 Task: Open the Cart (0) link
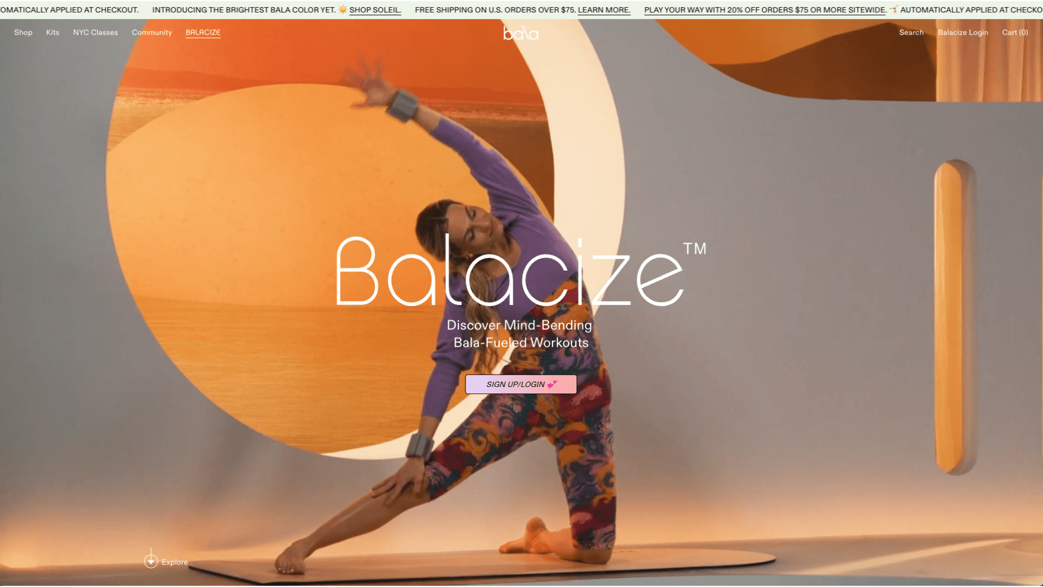tap(1015, 33)
